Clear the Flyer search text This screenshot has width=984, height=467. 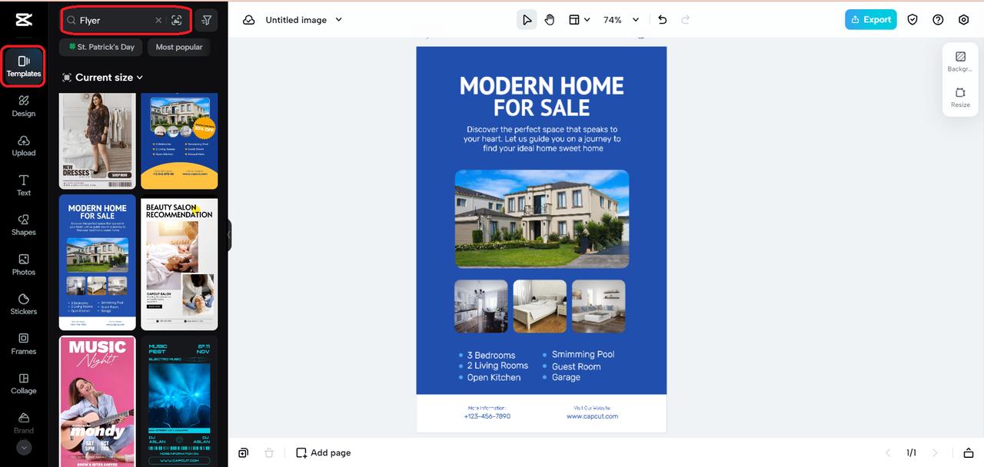pyautogui.click(x=158, y=21)
